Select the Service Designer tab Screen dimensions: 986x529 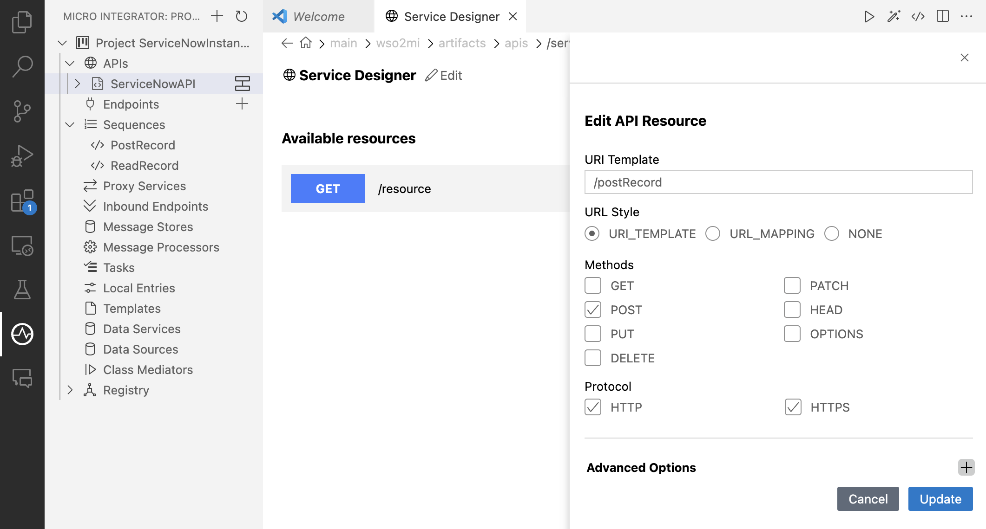450,16
